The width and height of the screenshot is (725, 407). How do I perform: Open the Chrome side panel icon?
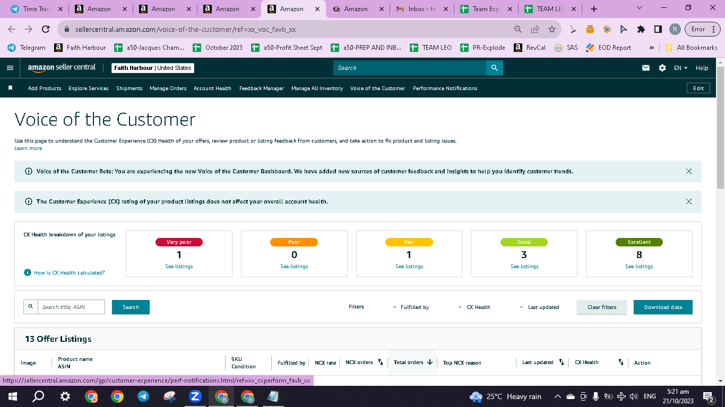pyautogui.click(x=658, y=29)
